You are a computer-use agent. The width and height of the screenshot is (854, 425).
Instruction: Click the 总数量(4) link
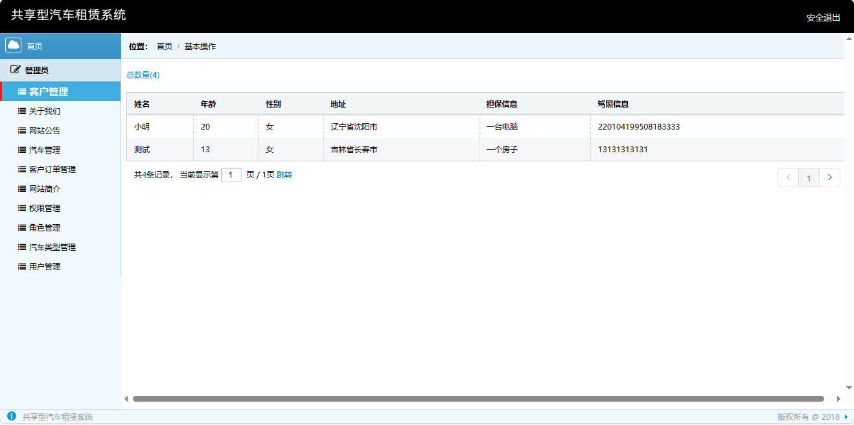tap(143, 75)
